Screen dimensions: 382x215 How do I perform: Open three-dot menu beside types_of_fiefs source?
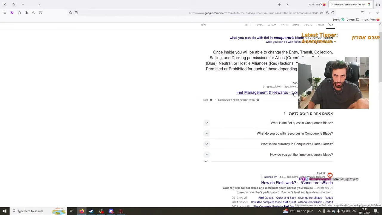coord(263,87)
